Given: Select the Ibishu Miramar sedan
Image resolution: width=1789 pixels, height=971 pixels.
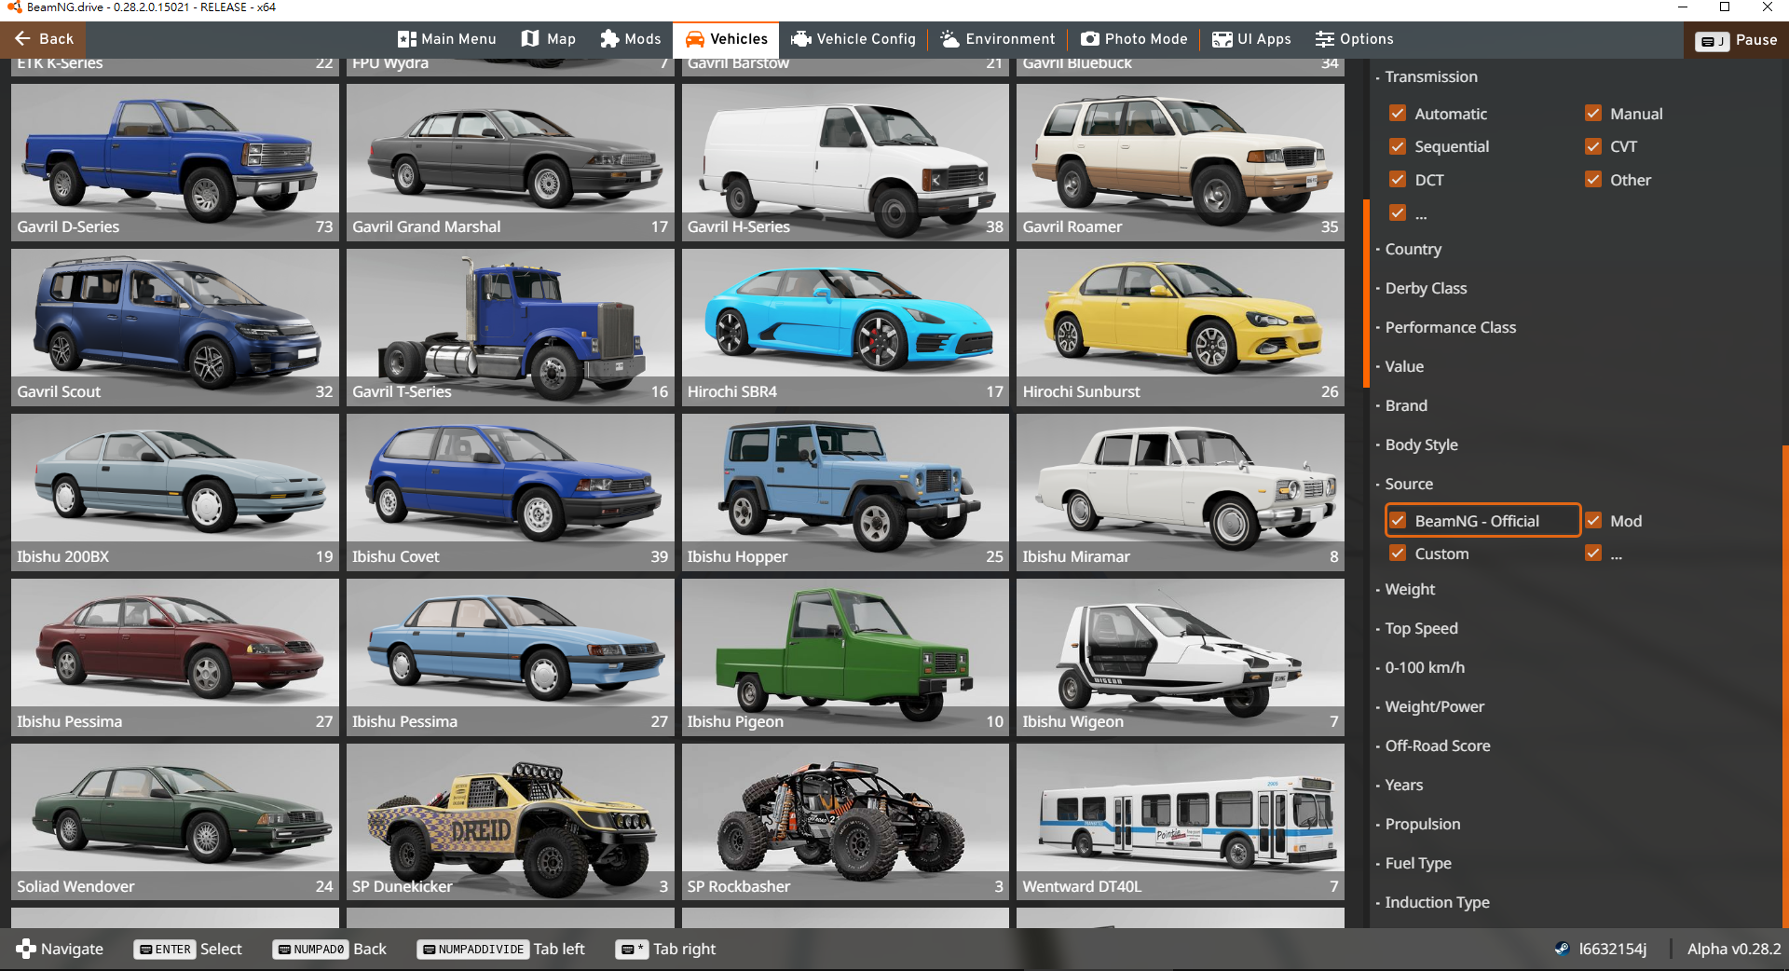Looking at the screenshot, I should 1181,492.
